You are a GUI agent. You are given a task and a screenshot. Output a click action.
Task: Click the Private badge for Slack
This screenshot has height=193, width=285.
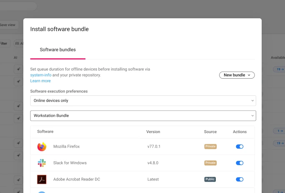pos(210,163)
